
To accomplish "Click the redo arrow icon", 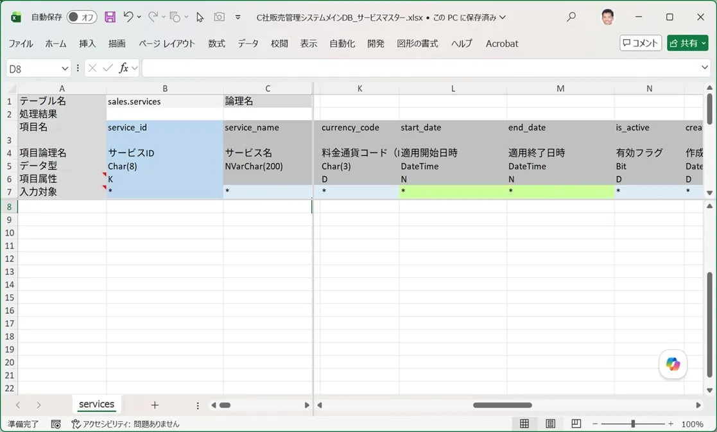I will [153, 17].
